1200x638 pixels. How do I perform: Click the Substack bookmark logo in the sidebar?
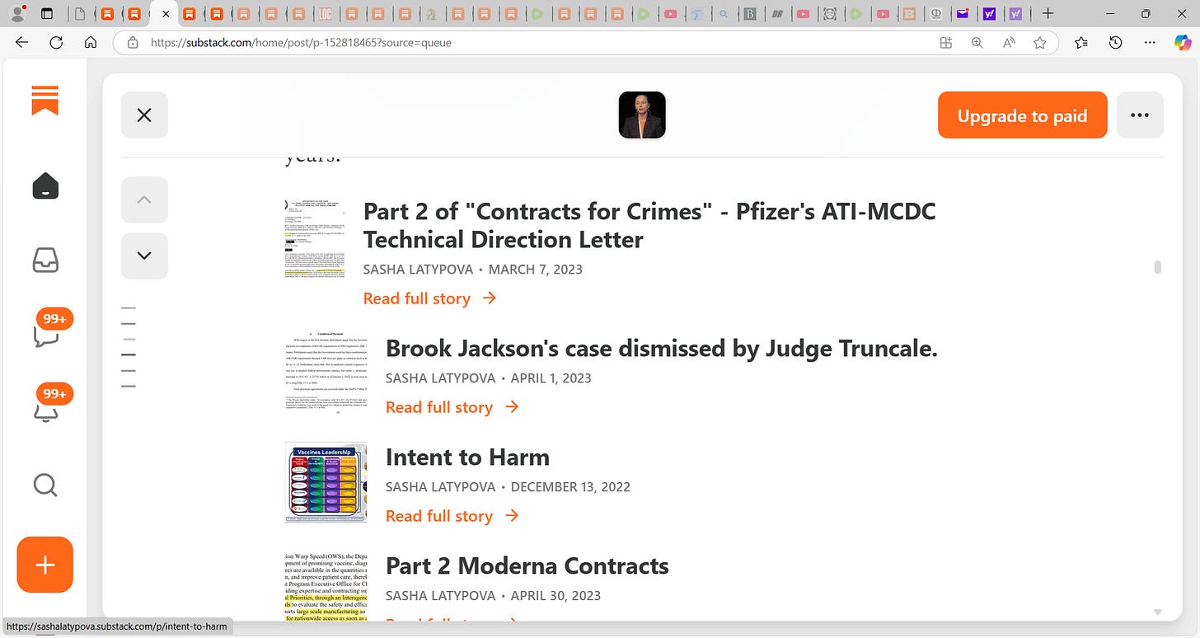[x=45, y=101]
